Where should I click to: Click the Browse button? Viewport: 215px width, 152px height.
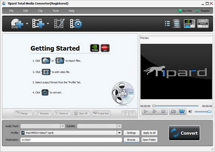coord(131,140)
